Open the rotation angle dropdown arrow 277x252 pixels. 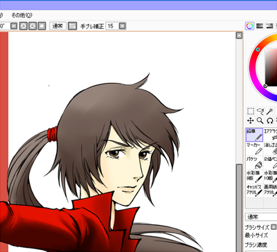click(14, 26)
